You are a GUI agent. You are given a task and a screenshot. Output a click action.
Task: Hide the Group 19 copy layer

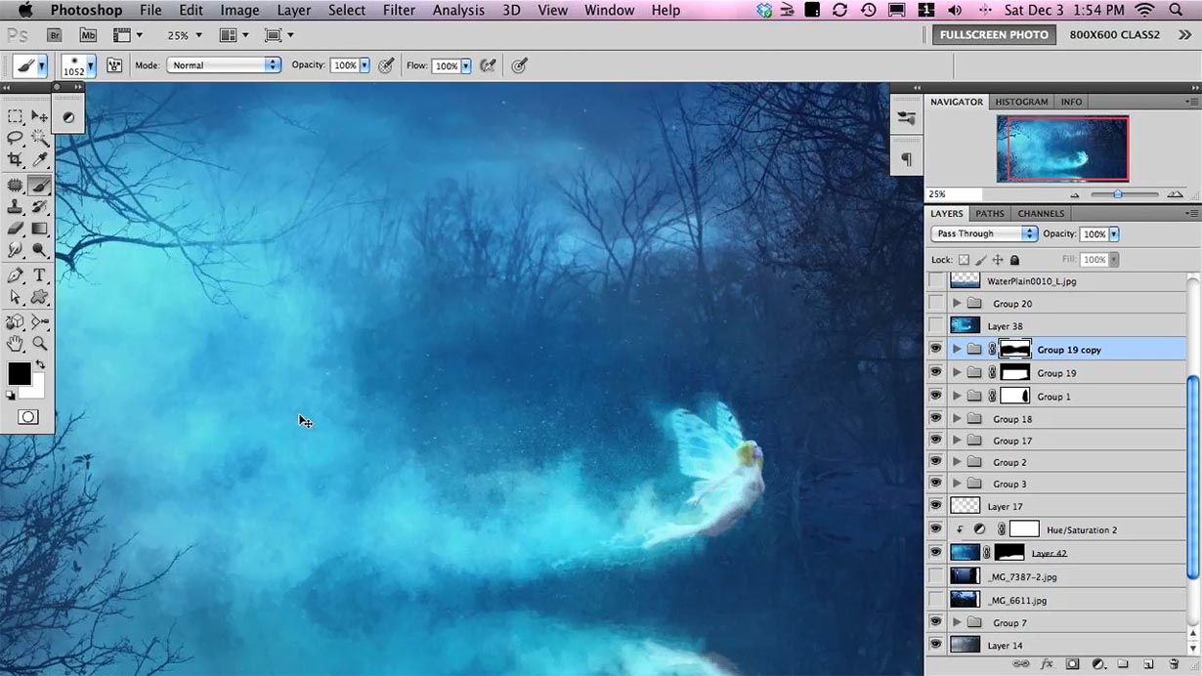[x=936, y=349]
